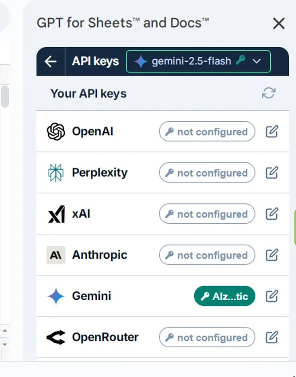Open the gemini-2.5-flash model dropdown
Screen dimensions: 296x377
point(198,62)
